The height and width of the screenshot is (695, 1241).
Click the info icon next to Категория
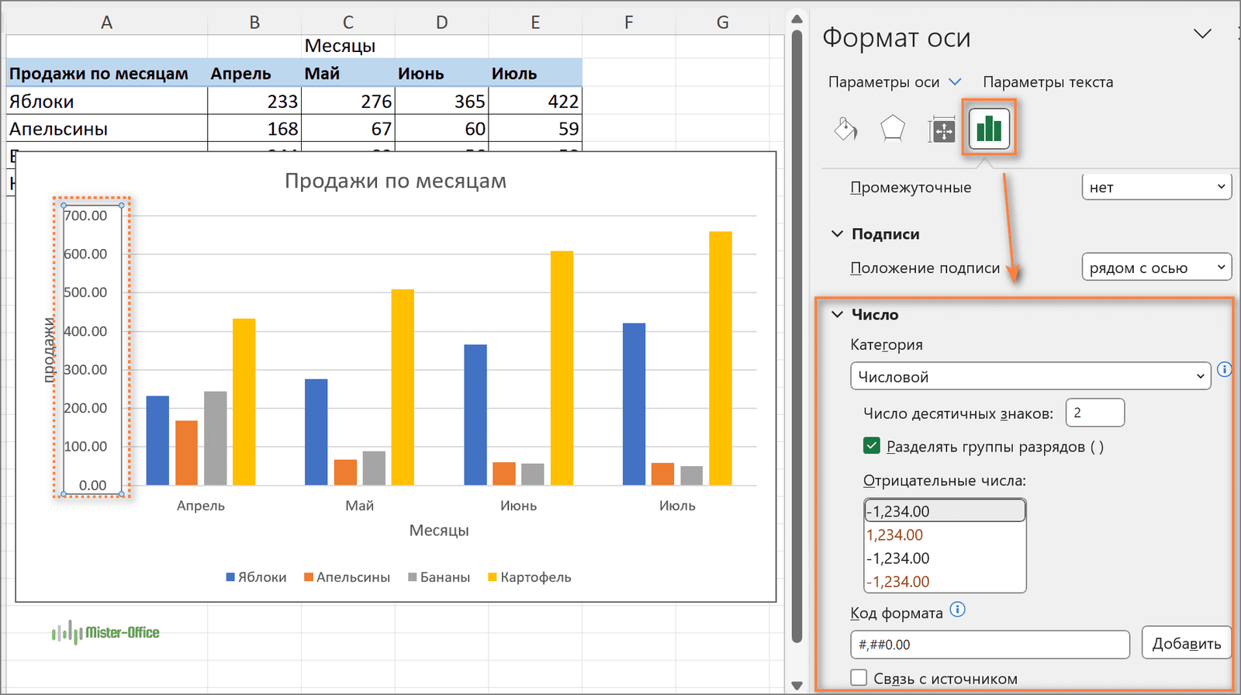pos(1225,370)
